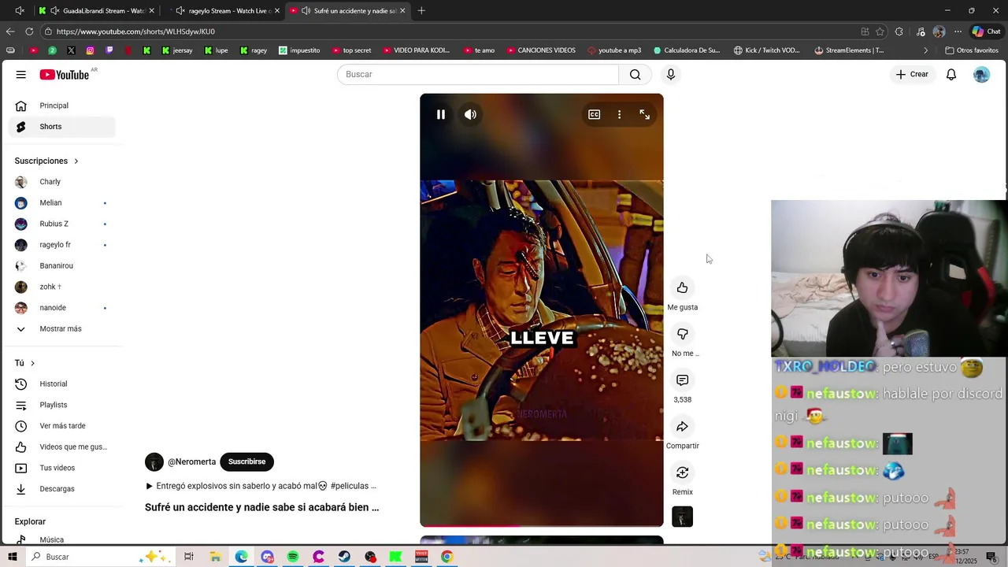The width and height of the screenshot is (1008, 567).
Task: Open Videos que me gustan list
Action: point(61,447)
